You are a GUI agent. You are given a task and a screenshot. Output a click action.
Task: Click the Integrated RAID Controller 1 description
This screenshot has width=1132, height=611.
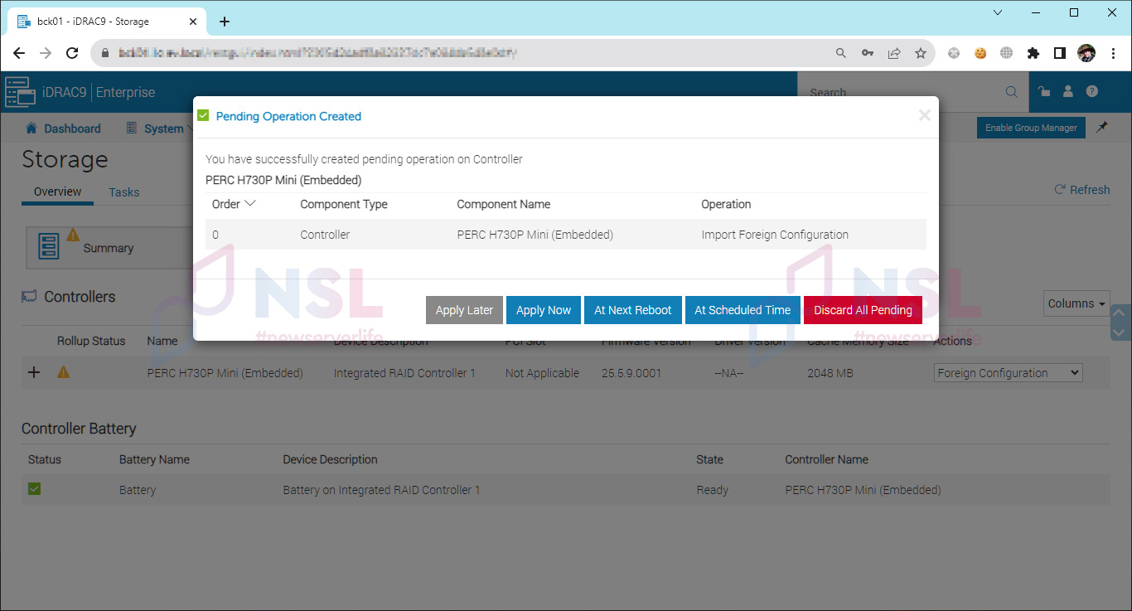[x=404, y=373]
